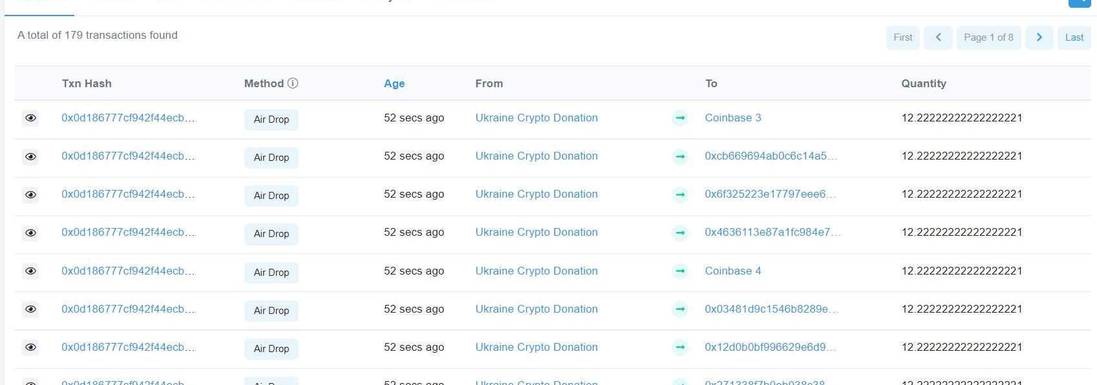
Task: Open quick view for the 0x4636113e87a1fc984e7 row
Action: coord(30,233)
